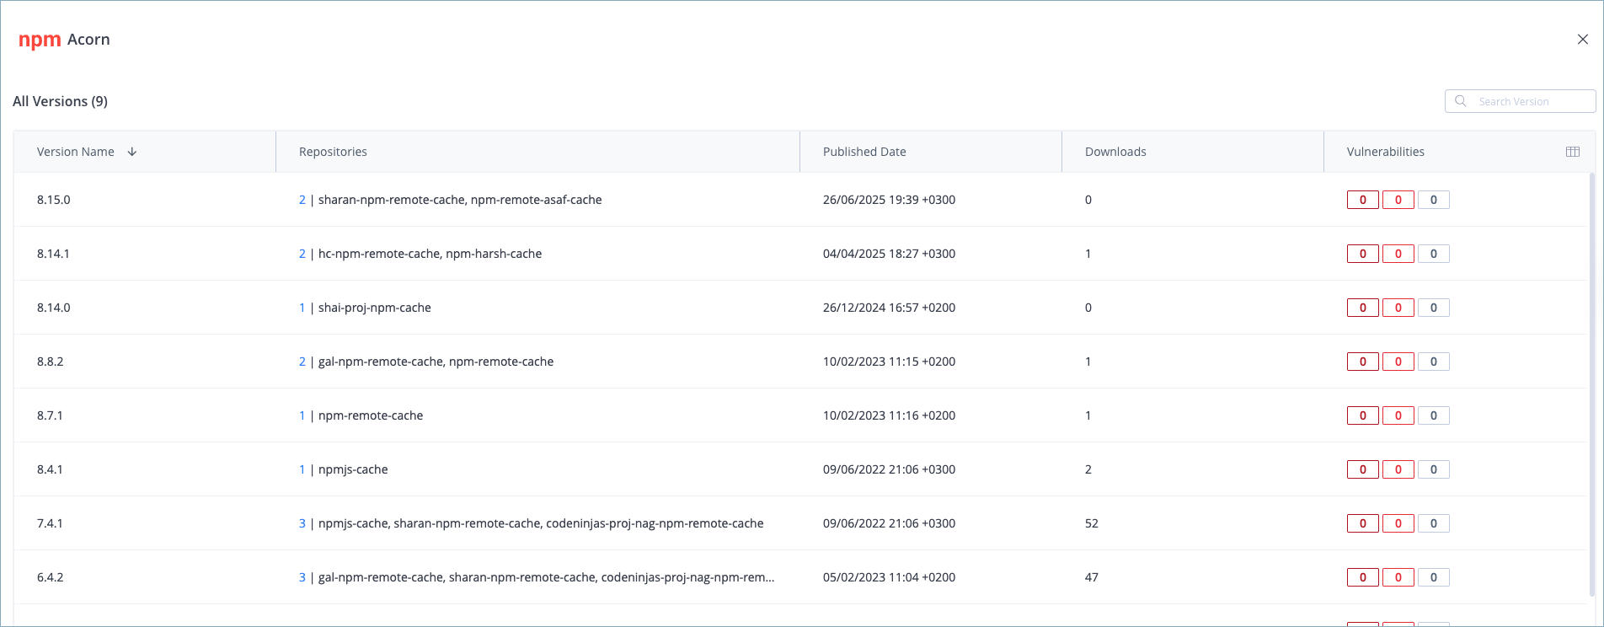The width and height of the screenshot is (1604, 627).
Task: Click date 05/02/2023 11:04 +0200
Action: point(889,577)
